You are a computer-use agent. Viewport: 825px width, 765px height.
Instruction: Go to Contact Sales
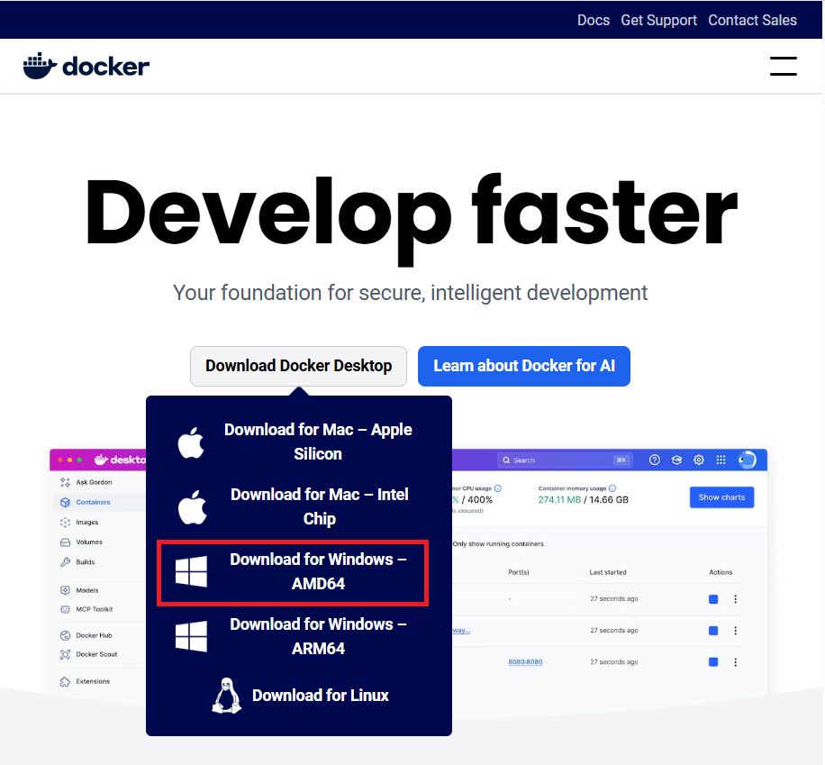point(752,20)
